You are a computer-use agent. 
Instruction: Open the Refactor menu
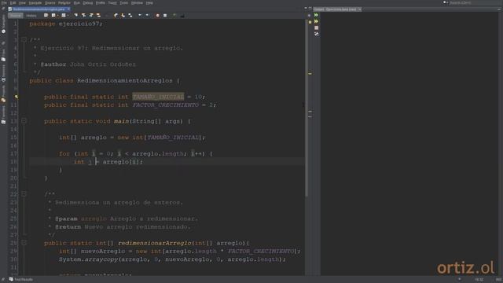pos(64,3)
